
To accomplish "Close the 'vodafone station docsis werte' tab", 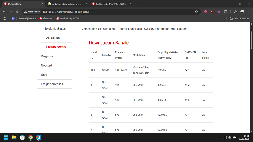I will tap(86, 4).
